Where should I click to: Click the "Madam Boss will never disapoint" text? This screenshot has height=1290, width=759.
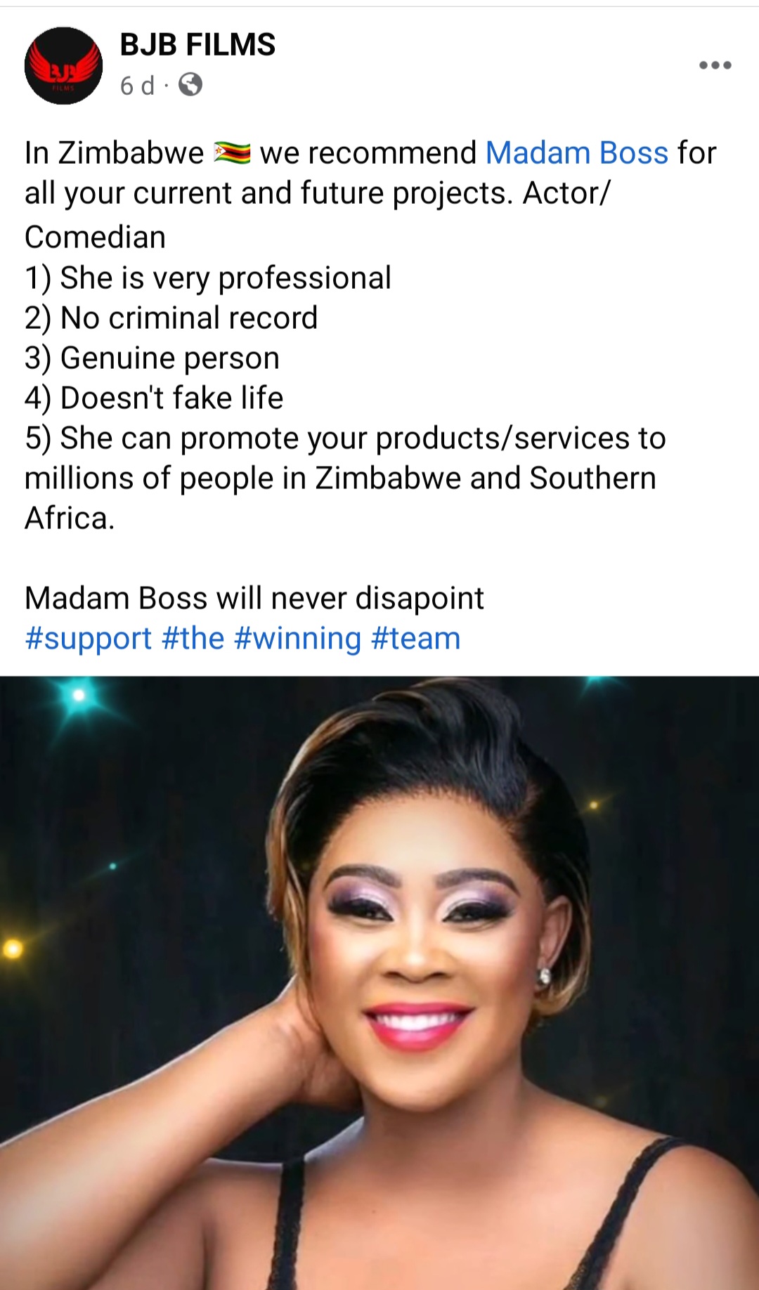(x=254, y=599)
